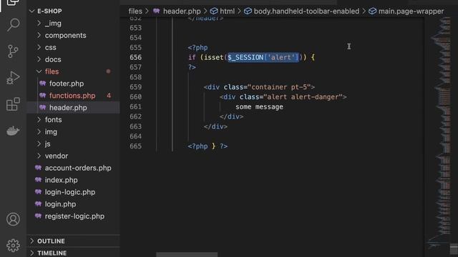
Task: Expand the fonts folder
Action: 39,120
